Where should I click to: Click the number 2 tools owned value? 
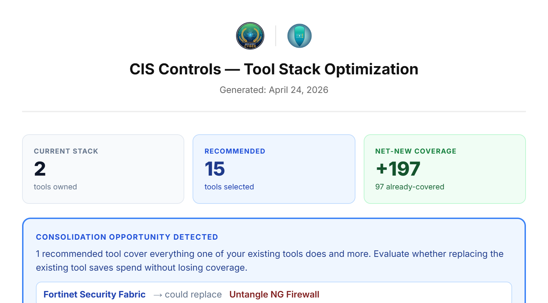pos(40,169)
